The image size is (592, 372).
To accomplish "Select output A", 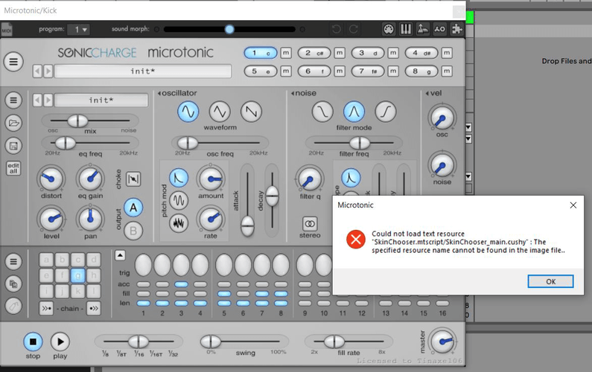I will pos(133,208).
